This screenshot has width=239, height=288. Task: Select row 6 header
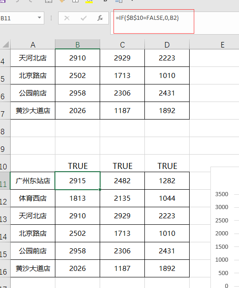[5, 93]
